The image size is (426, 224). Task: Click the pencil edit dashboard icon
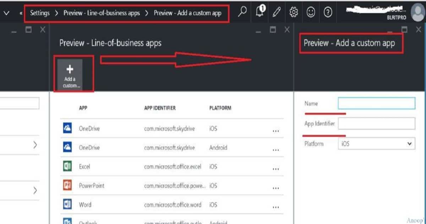[x=277, y=12]
